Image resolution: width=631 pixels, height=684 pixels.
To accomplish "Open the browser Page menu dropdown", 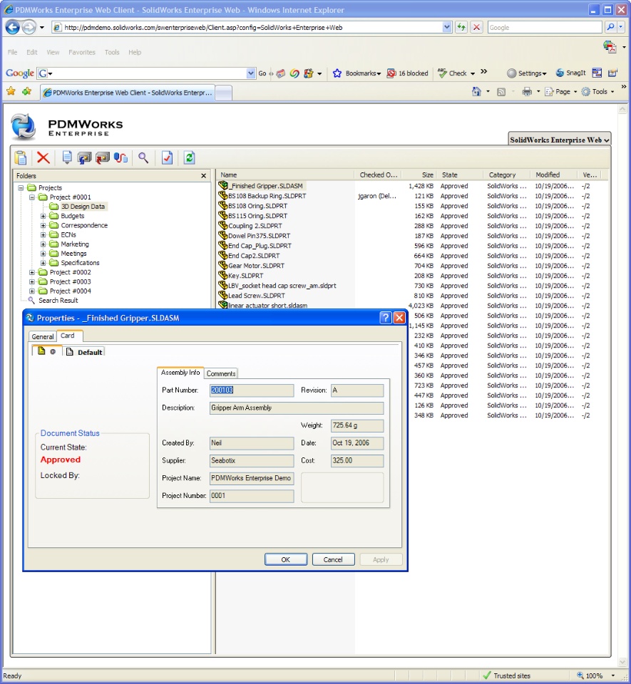I will (561, 92).
